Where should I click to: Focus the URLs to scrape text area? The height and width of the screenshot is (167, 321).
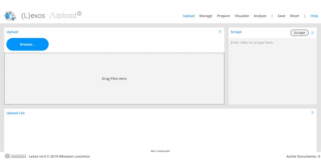point(273,71)
